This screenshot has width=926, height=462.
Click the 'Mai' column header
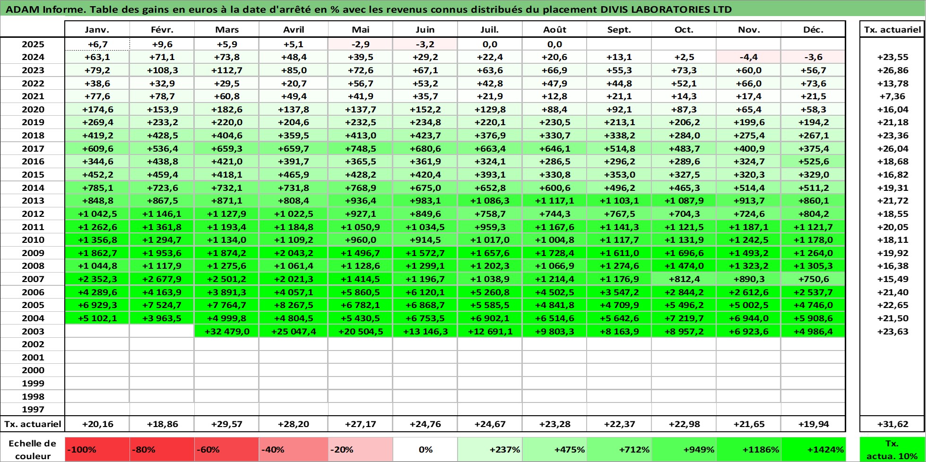[360, 29]
